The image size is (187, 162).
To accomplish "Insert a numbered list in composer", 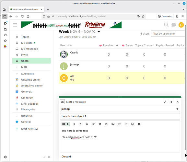I will 126,124.
